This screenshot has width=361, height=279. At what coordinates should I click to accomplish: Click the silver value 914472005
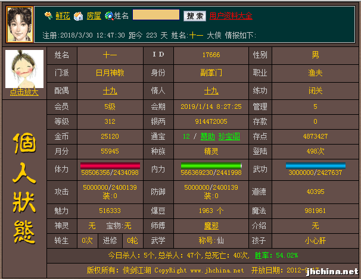click(x=211, y=121)
